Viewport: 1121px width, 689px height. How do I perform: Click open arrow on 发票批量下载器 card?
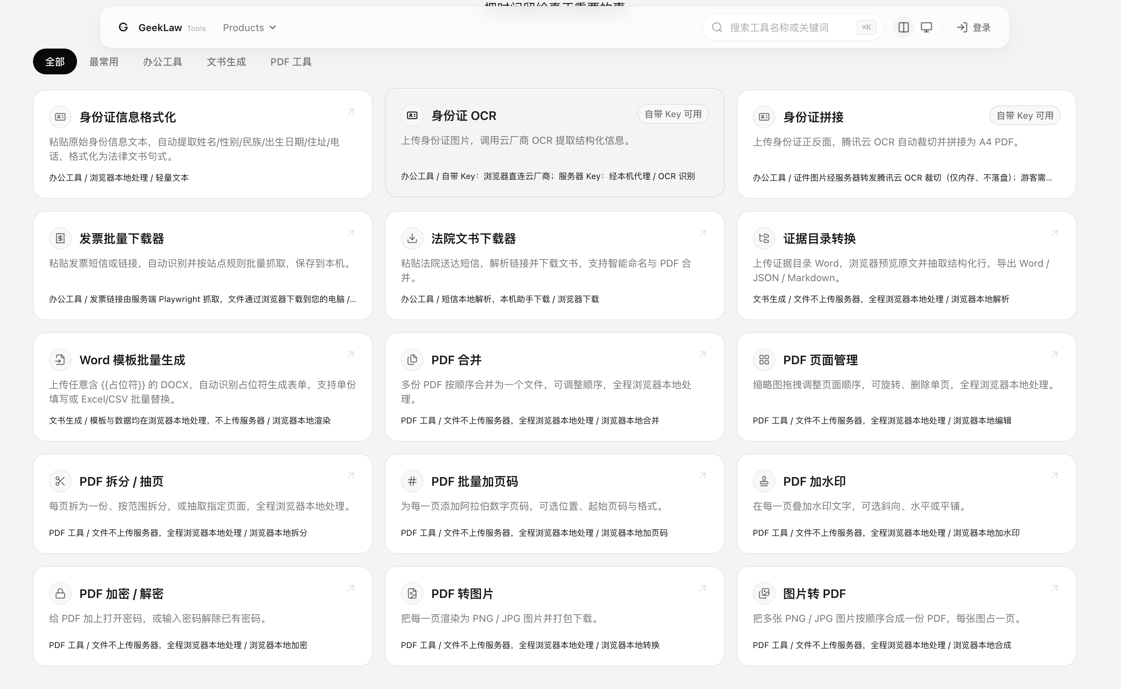(351, 233)
